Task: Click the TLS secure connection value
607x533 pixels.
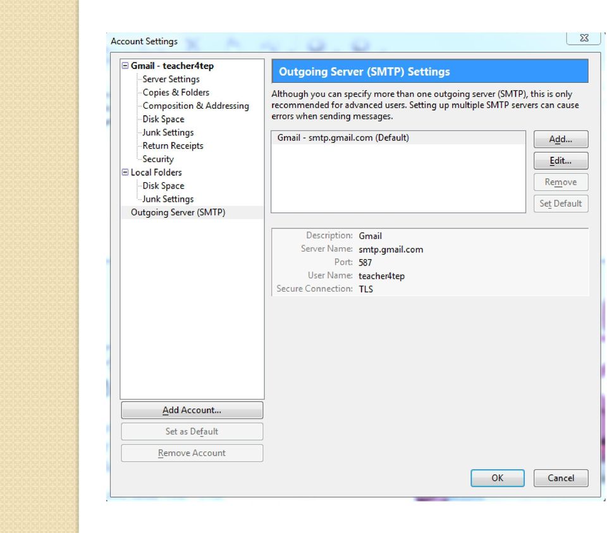Action: point(366,289)
